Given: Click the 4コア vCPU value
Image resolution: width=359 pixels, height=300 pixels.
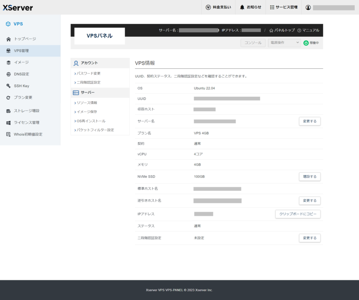Looking at the screenshot, I should pyautogui.click(x=198, y=154).
